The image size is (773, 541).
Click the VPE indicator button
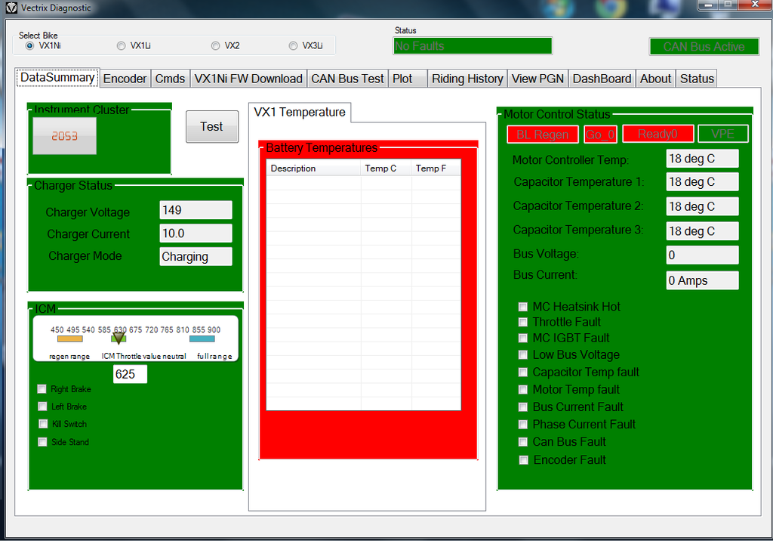point(723,134)
